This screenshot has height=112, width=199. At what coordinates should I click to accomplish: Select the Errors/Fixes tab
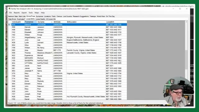pos(31,16)
